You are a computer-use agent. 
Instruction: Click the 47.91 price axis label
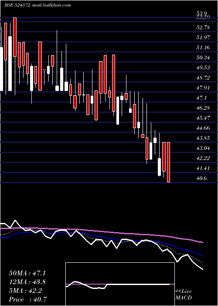[x=203, y=87]
